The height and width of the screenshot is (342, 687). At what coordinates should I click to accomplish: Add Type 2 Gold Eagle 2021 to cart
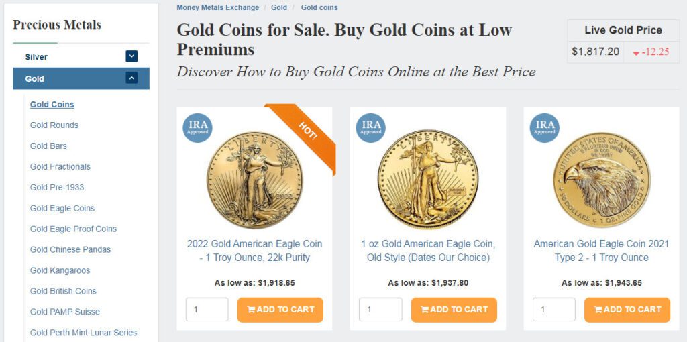pyautogui.click(x=627, y=310)
